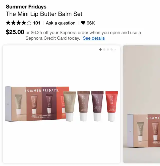The height and width of the screenshot is (166, 160).
Task: Click the beige lip balm tube
Action: [x=69, y=106]
